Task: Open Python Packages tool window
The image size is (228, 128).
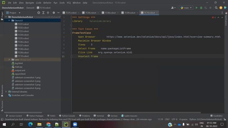Action: coord(35,116)
